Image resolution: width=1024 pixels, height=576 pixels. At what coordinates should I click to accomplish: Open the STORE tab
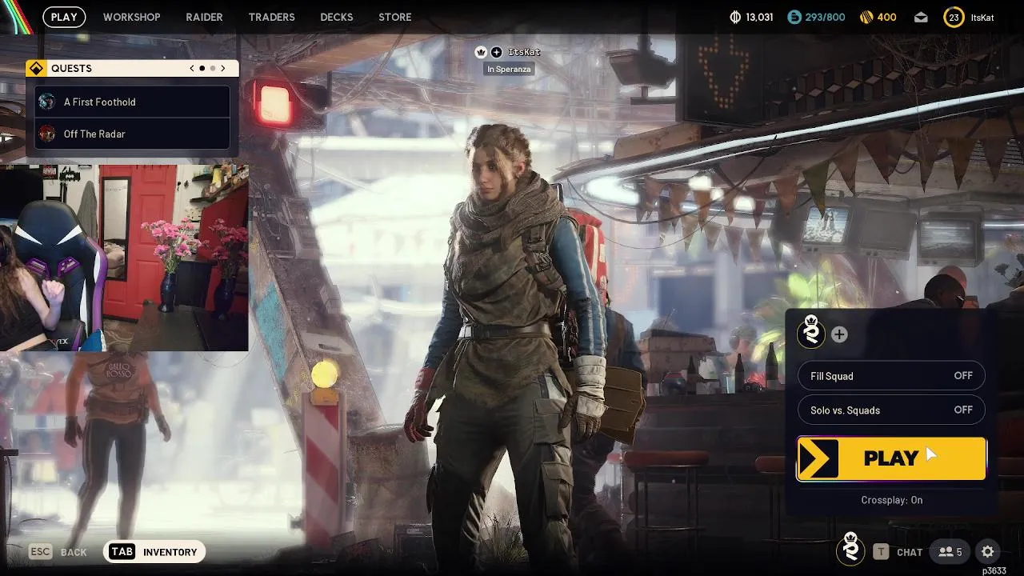[395, 17]
